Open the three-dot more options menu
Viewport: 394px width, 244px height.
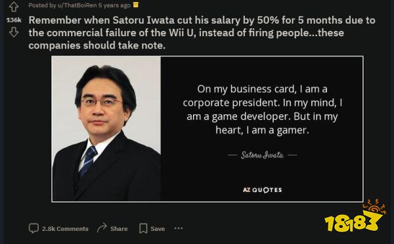click(179, 228)
